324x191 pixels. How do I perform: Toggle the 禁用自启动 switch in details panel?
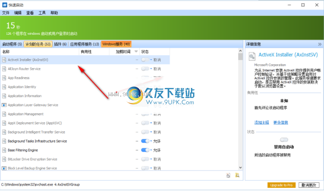[284, 140]
